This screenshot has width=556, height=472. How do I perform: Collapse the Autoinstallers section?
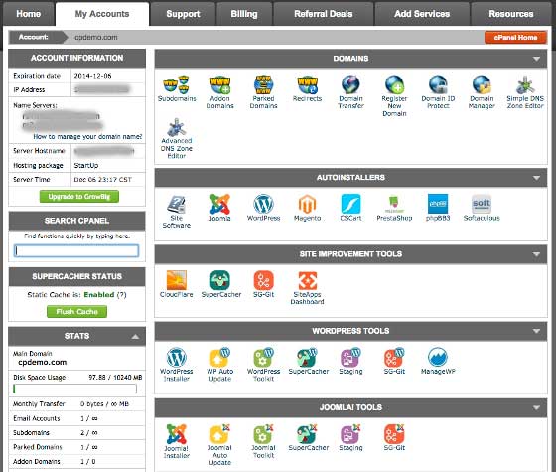[536, 178]
